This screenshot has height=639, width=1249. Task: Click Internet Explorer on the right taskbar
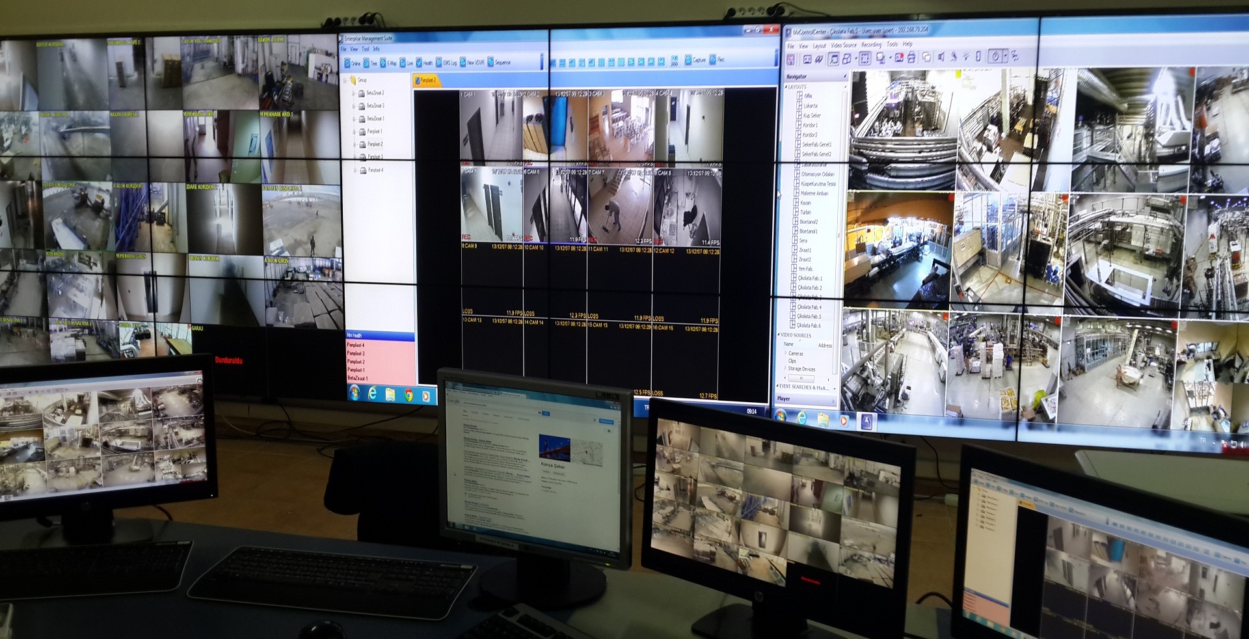tap(802, 418)
